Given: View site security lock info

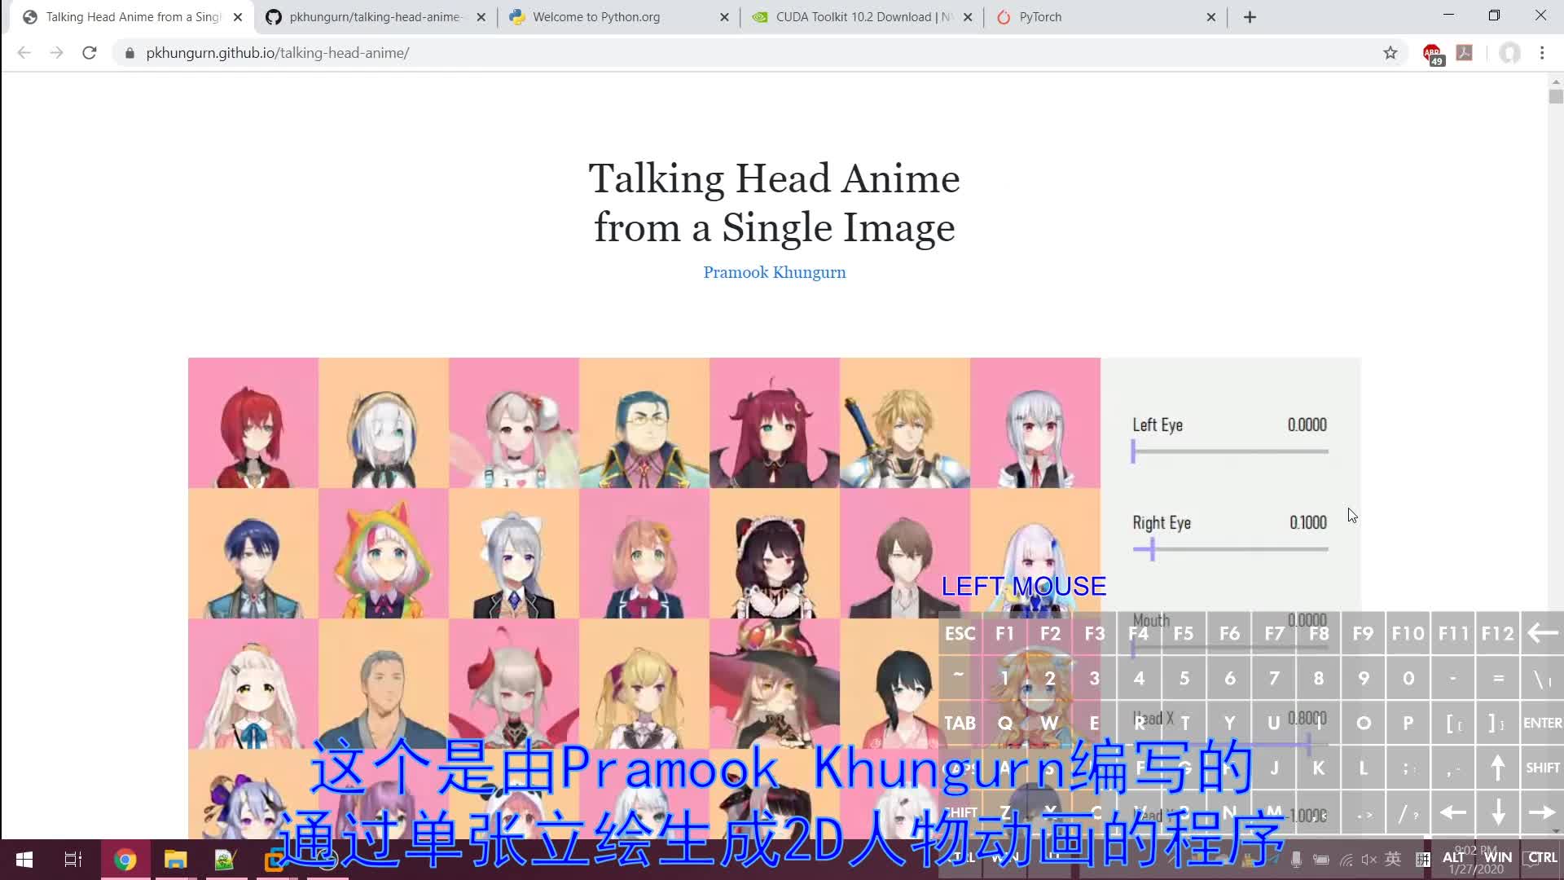Looking at the screenshot, I should (x=129, y=53).
